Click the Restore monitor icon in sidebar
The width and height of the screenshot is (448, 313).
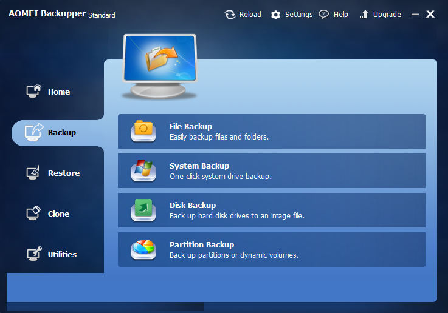33,173
